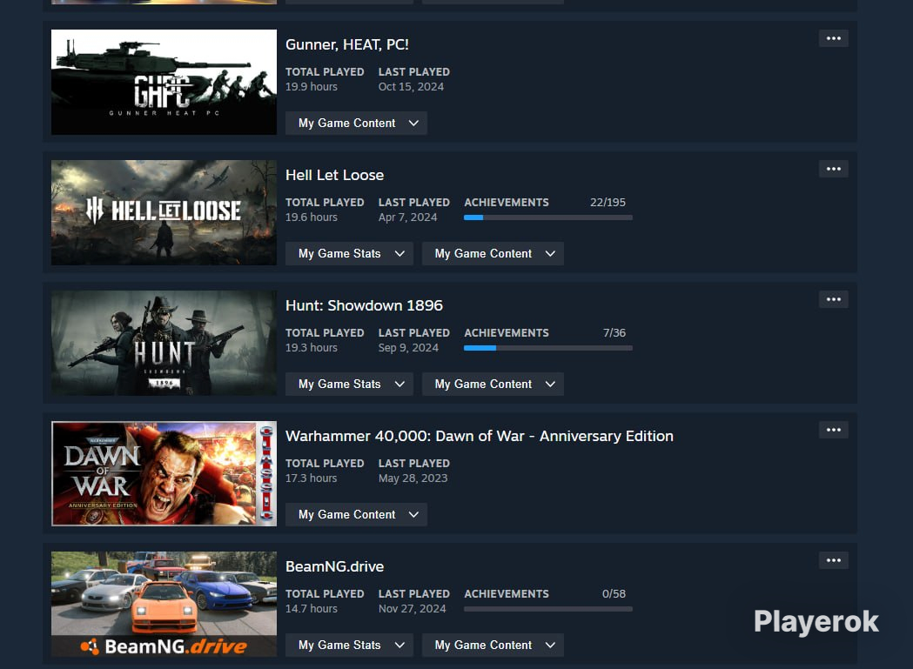Click the Oct 15, 2024 last played date

pos(411,86)
